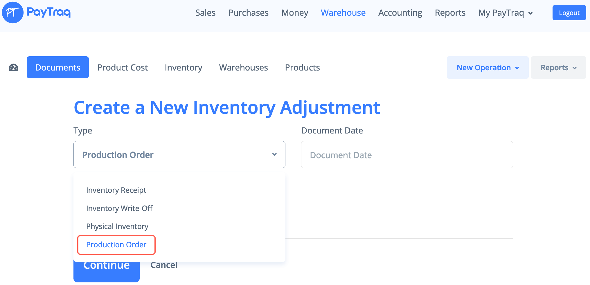This screenshot has width=590, height=285.
Task: Expand the Reports dropdown button
Action: point(558,68)
